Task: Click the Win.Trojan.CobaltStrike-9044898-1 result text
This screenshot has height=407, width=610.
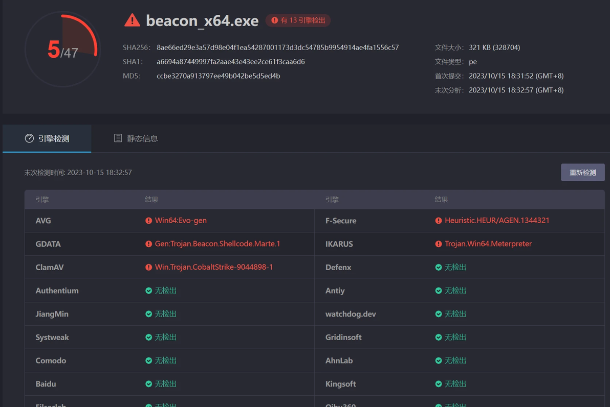Action: pos(213,267)
